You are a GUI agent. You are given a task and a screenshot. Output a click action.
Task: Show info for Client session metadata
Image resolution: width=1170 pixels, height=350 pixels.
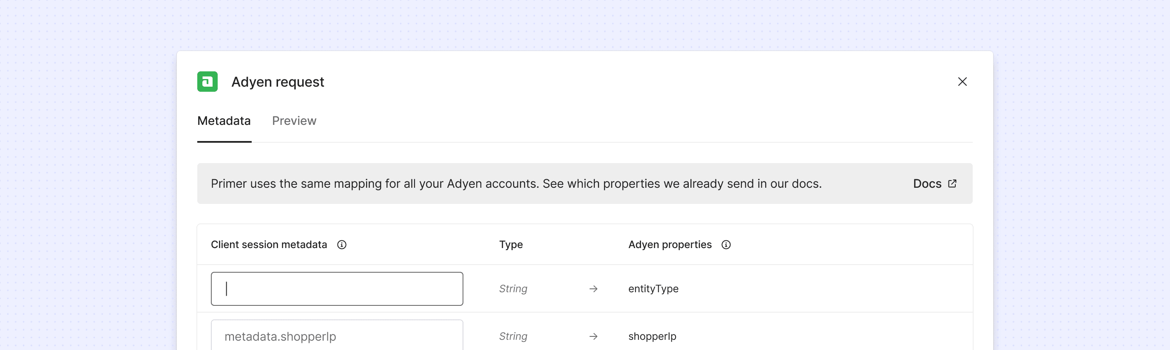341,245
